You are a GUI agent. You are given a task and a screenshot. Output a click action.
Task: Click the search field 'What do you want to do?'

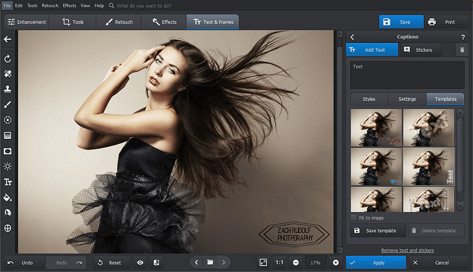click(x=144, y=6)
